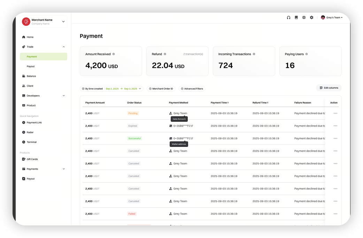Image resolution: width=363 pixels, height=238 pixels.
Task: Select Payment Link in Quick Navigation
Action: [34, 122]
